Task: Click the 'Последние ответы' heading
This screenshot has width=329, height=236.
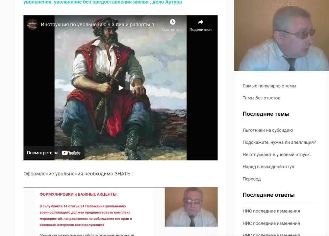Action: point(268,195)
